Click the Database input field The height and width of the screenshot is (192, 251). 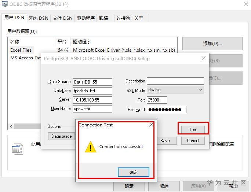click(x=92, y=91)
